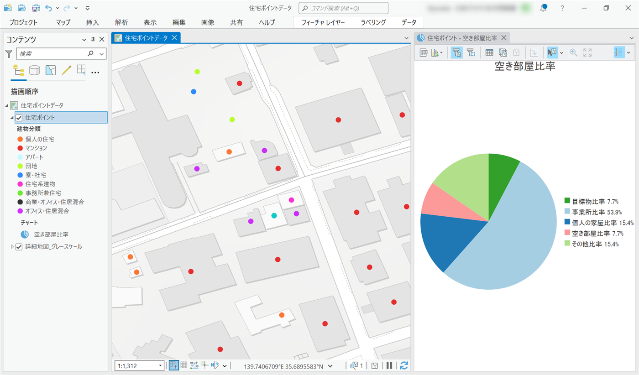The image size is (639, 375).
Task: Uncheck the 住宅ポイント layer visibility checkbox
Action: pos(19,118)
